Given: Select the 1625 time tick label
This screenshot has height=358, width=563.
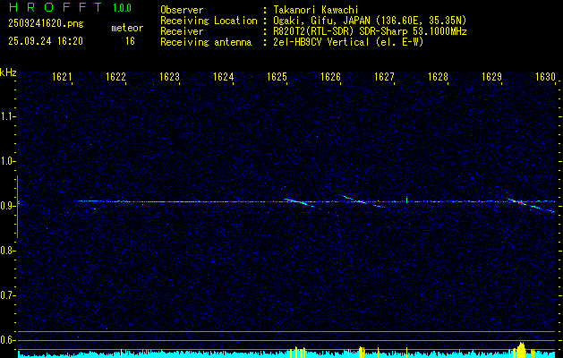Looking at the screenshot, I should (277, 77).
